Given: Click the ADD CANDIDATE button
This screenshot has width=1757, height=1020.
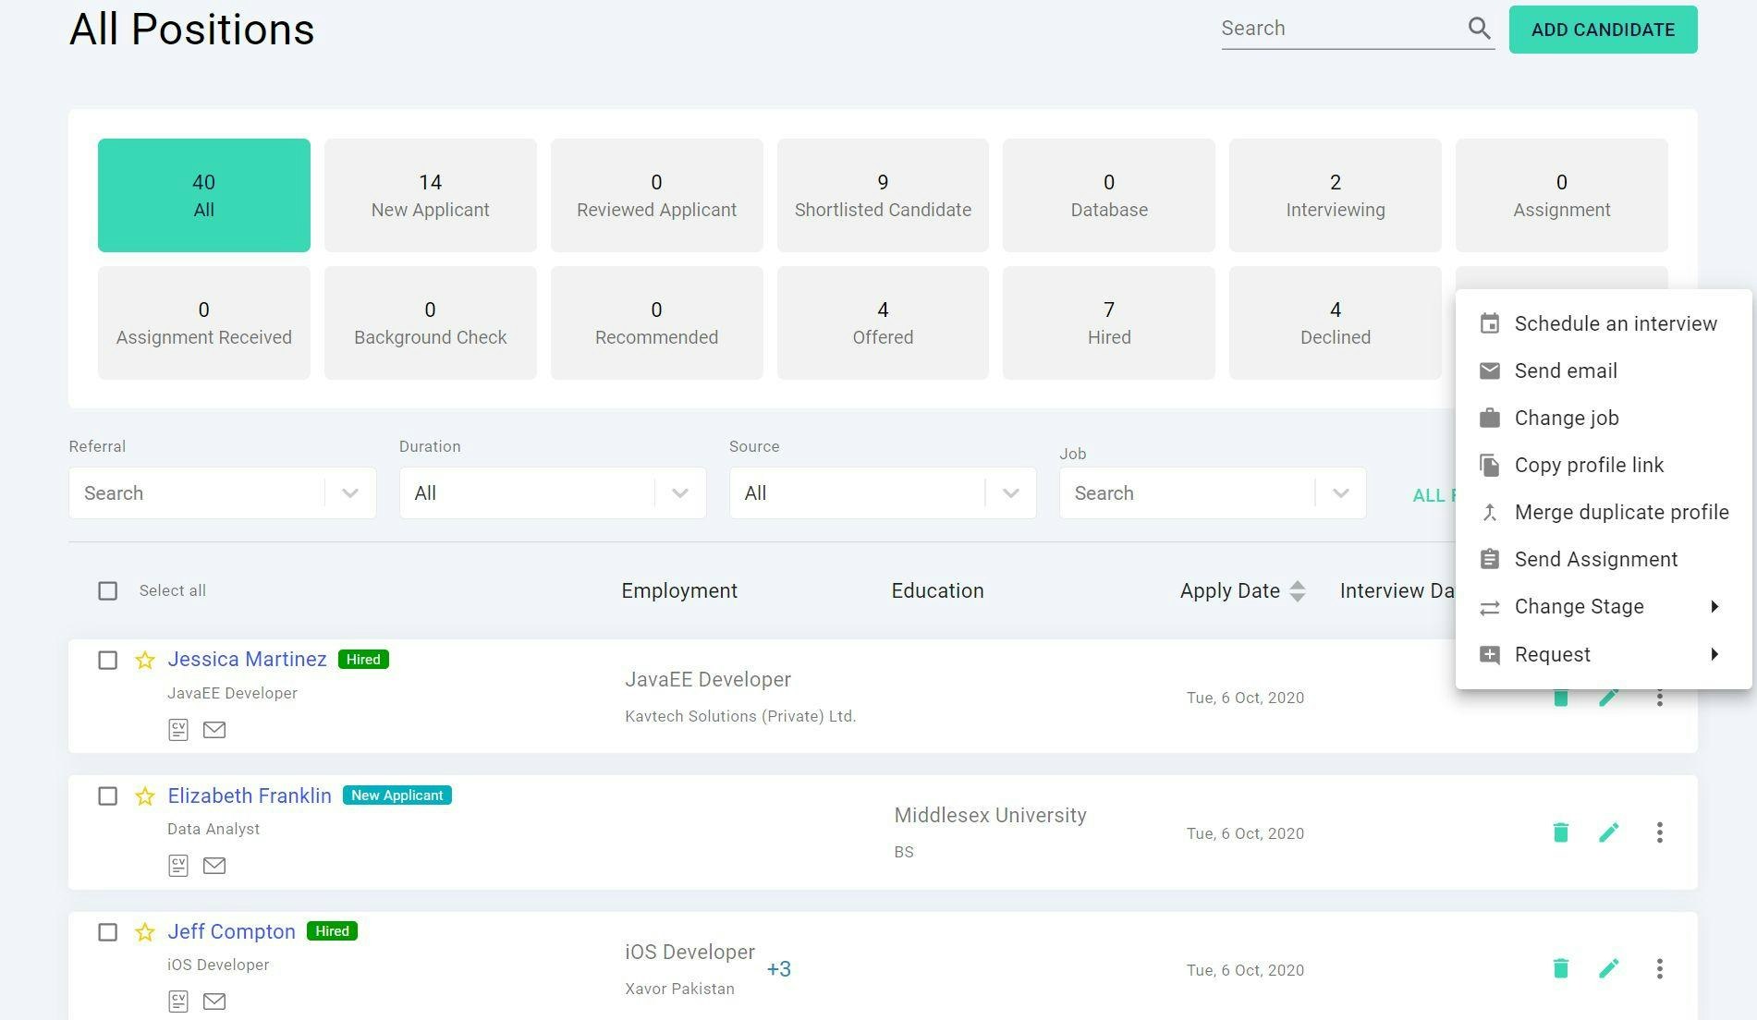Looking at the screenshot, I should 1603,29.
